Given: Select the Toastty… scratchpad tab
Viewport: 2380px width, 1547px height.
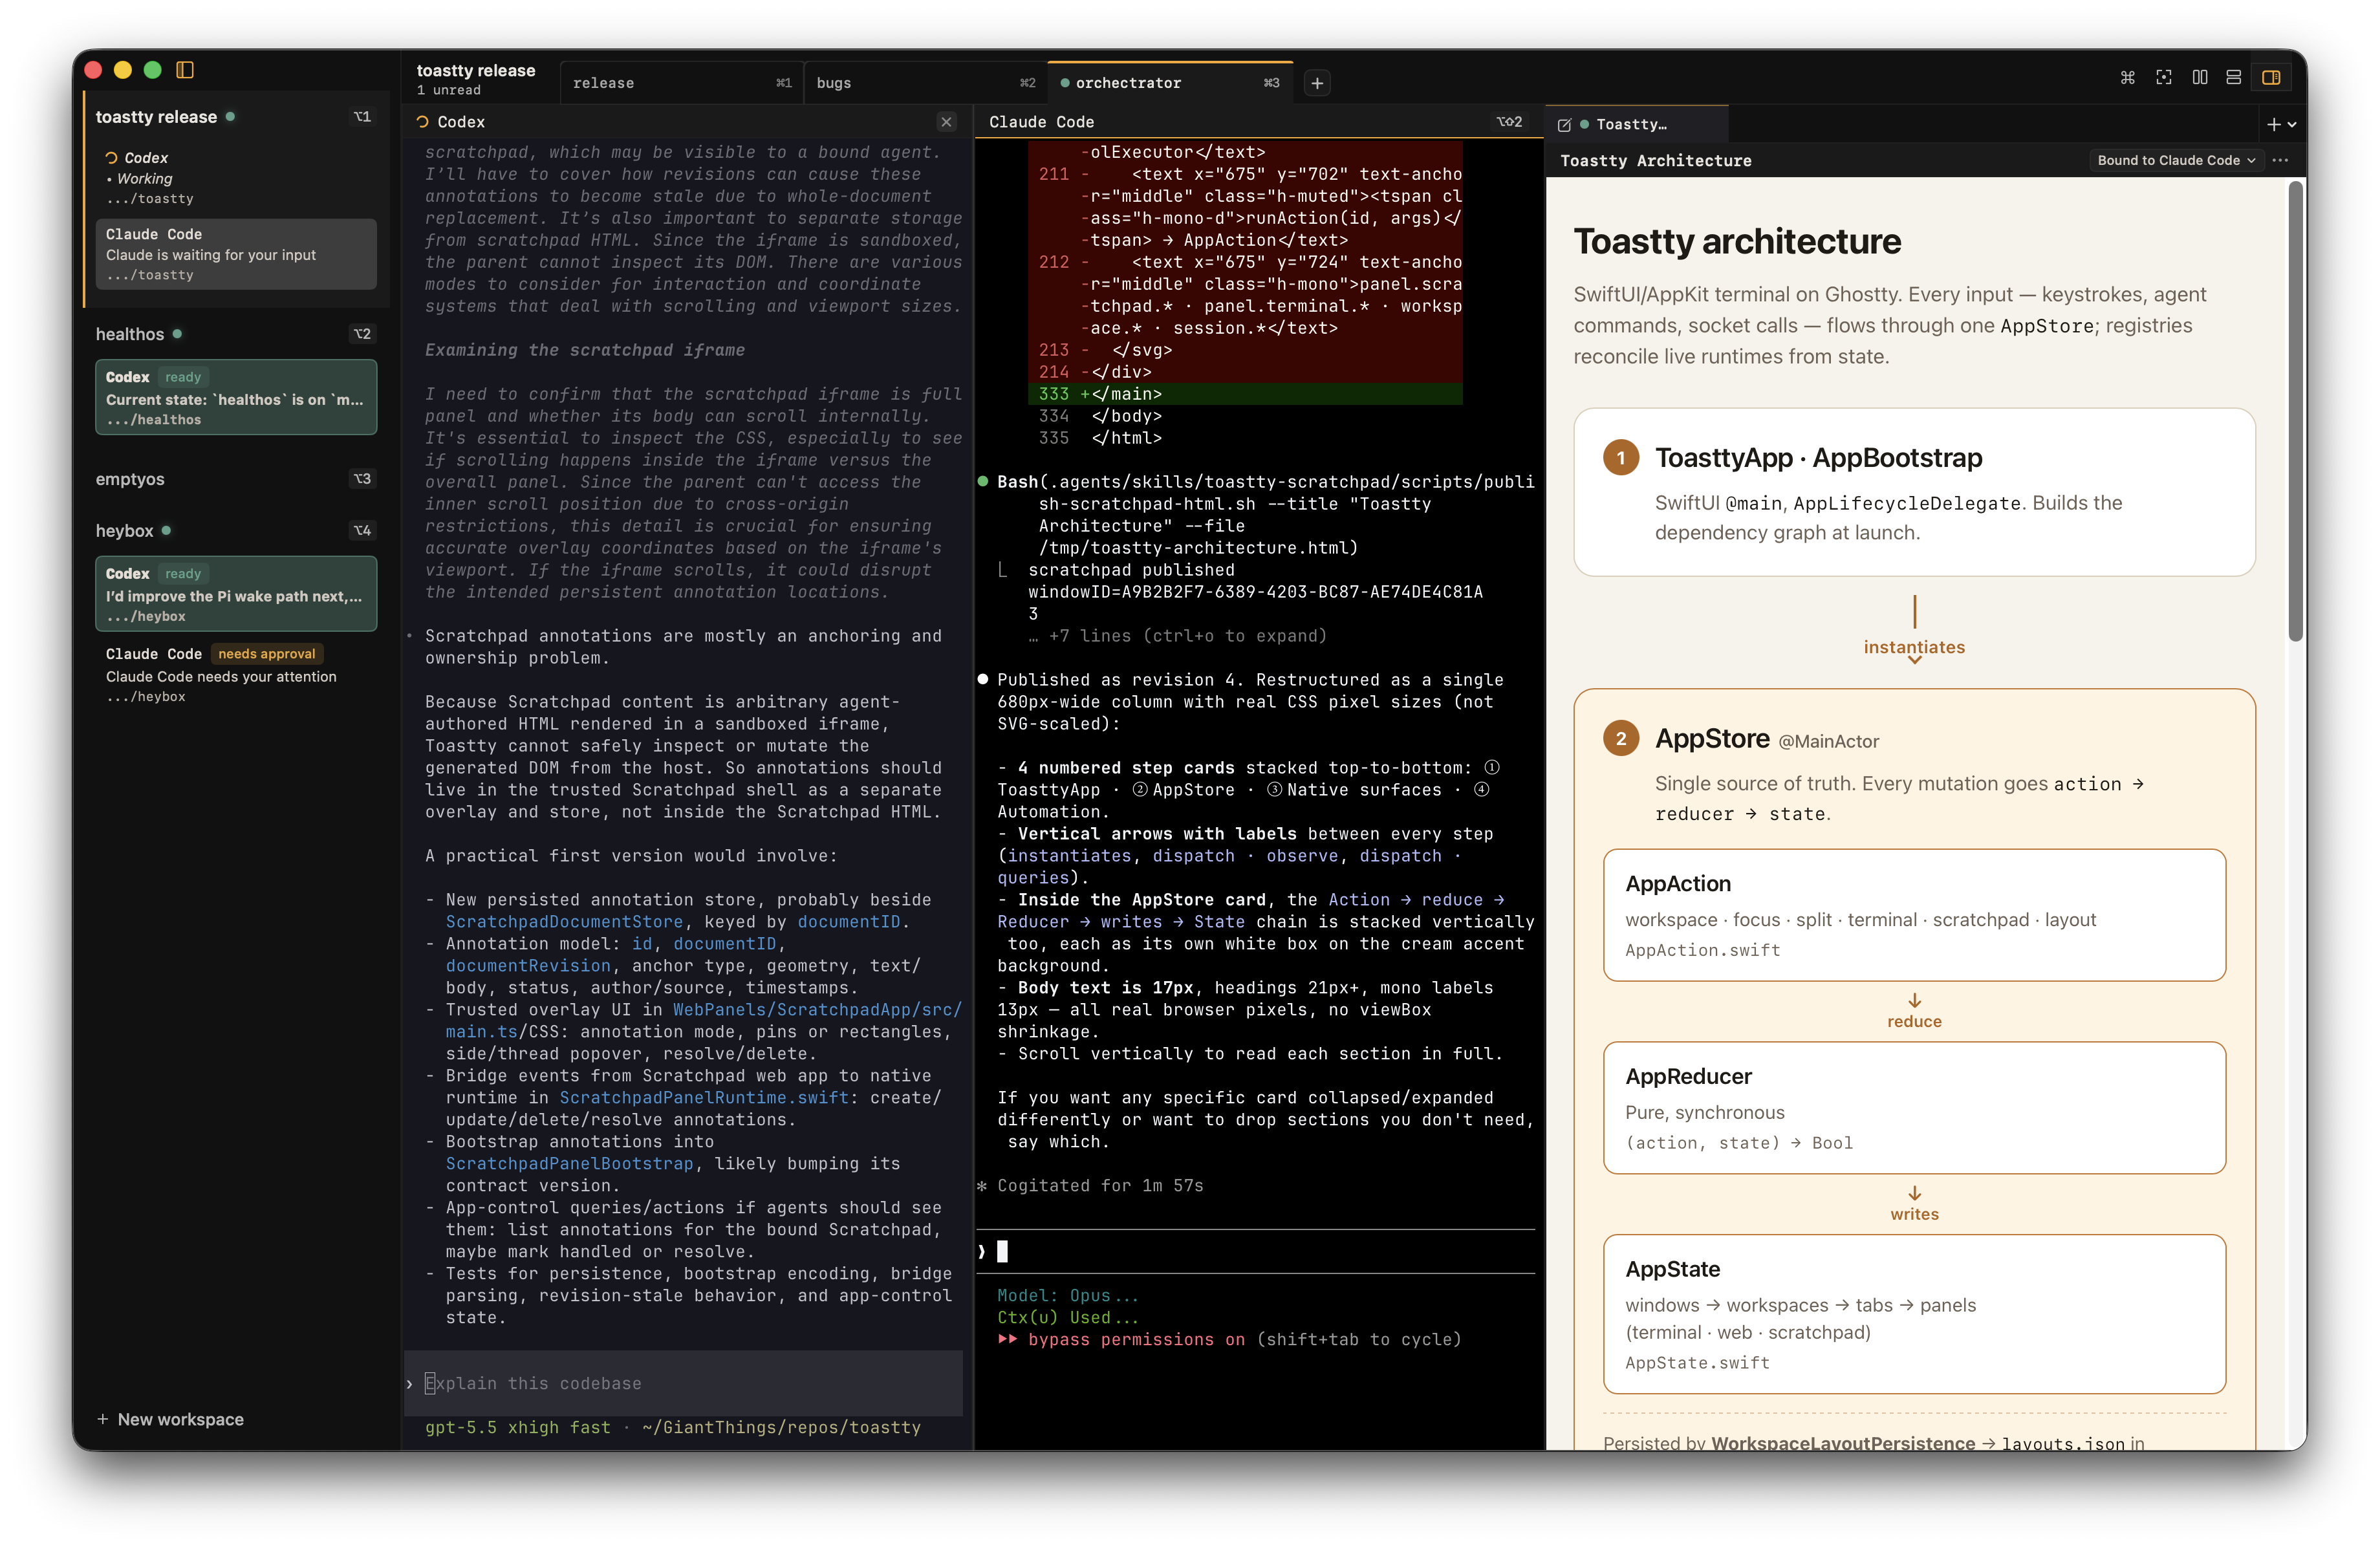Looking at the screenshot, I should [1637, 125].
